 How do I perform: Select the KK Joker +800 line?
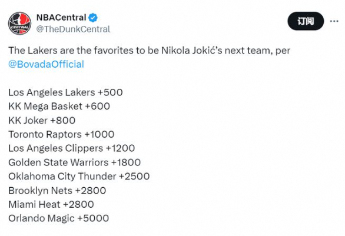(42, 120)
